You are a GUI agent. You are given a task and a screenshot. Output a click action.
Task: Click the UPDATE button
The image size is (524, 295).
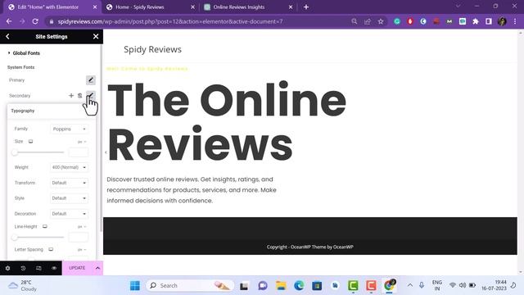pos(77,268)
